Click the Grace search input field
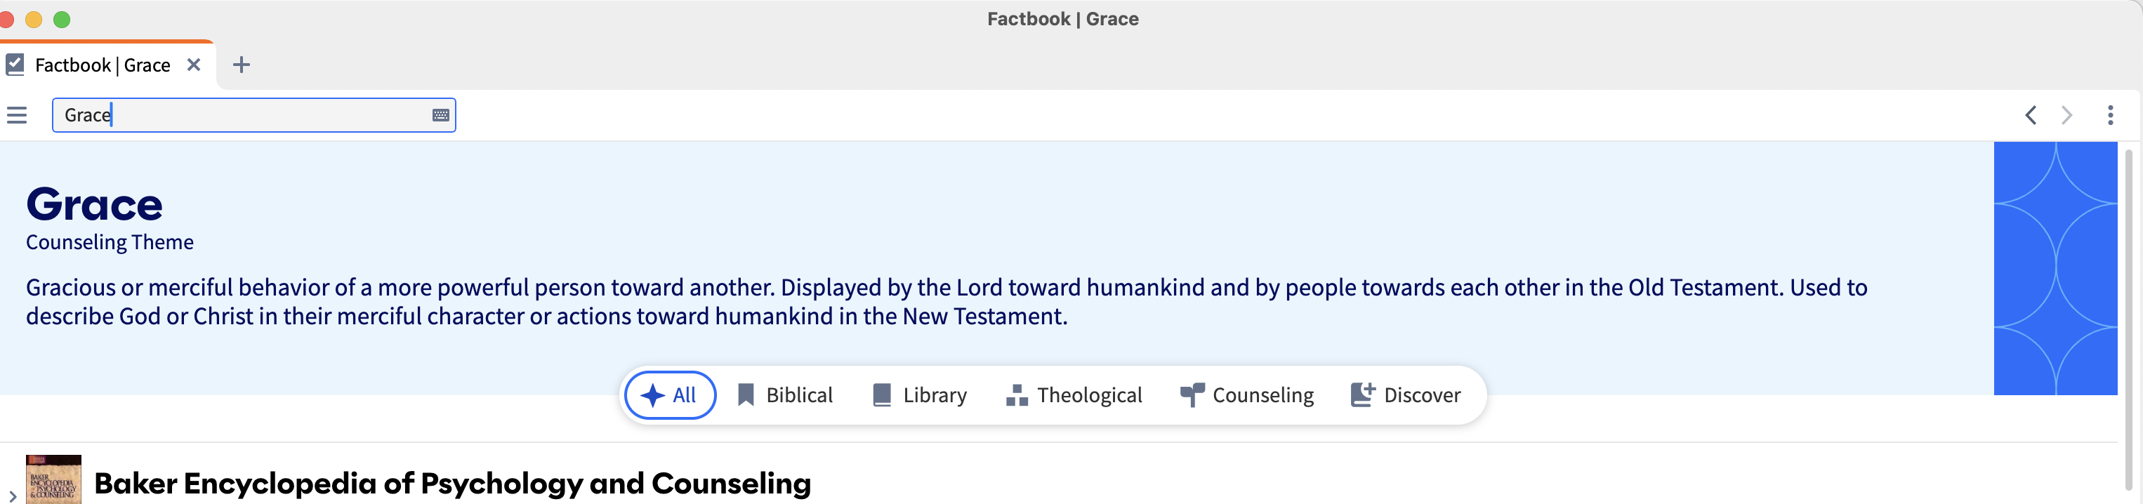 click(x=253, y=115)
